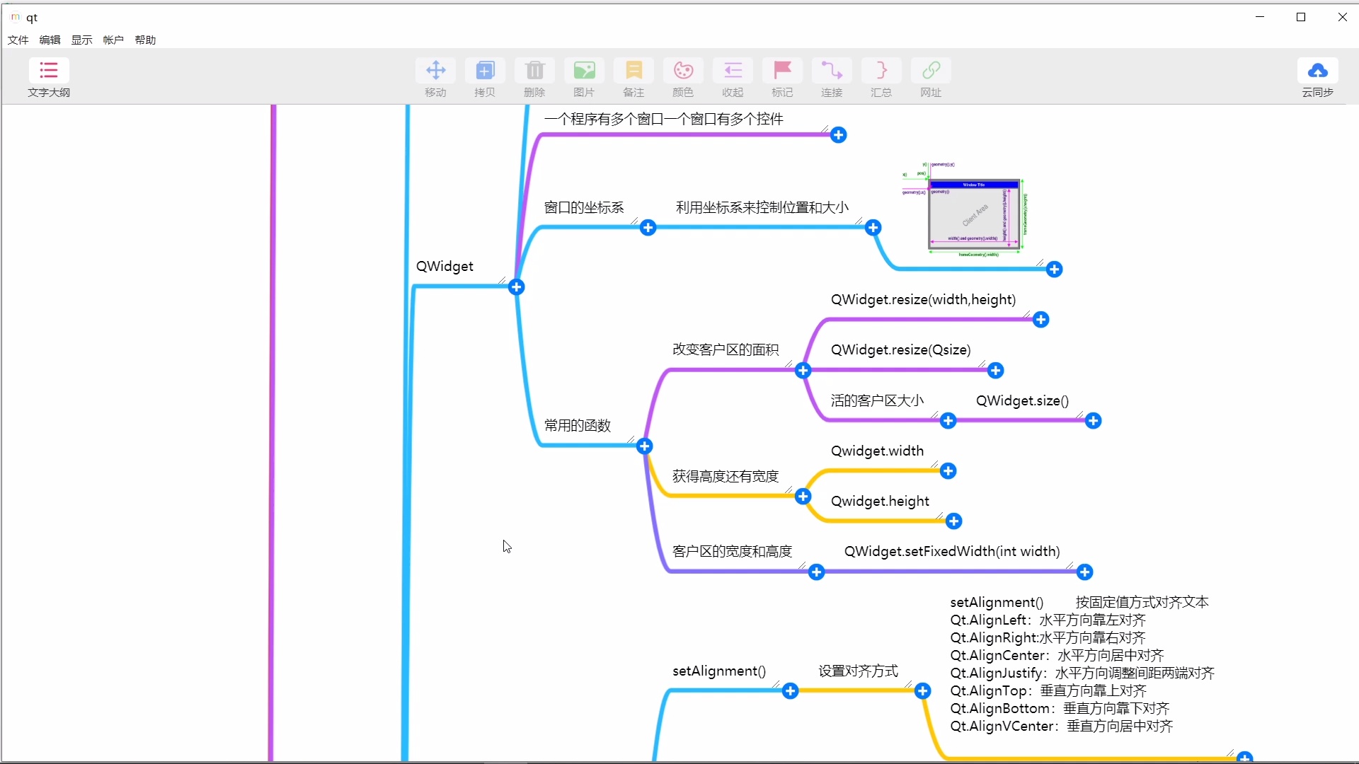Select the QWidget.size() node text

tap(1022, 400)
